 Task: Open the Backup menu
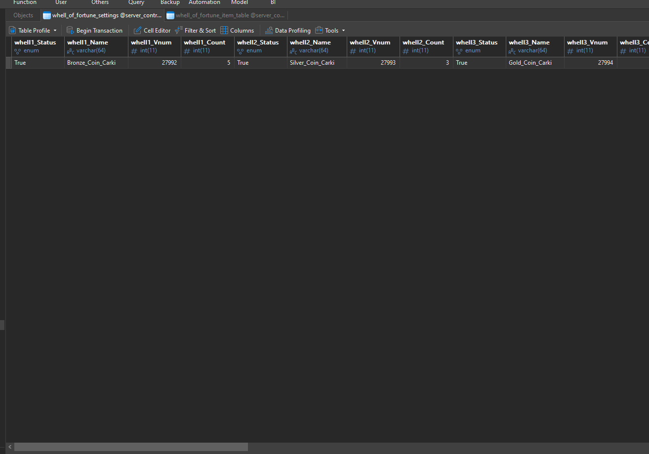click(170, 2)
